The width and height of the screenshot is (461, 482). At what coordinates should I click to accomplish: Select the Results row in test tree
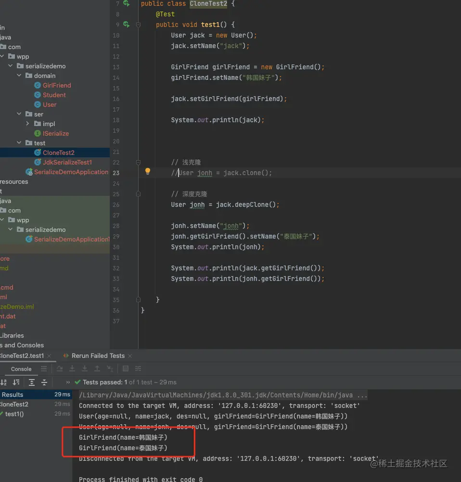36,394
